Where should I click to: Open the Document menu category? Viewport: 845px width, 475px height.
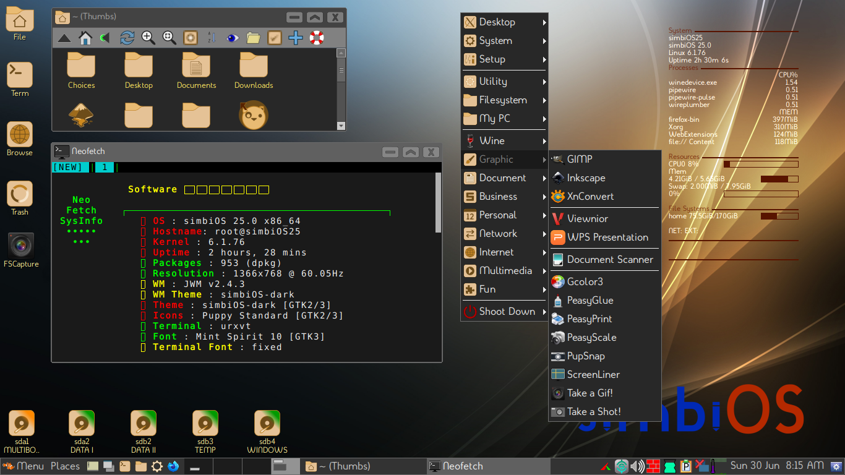pyautogui.click(x=505, y=178)
